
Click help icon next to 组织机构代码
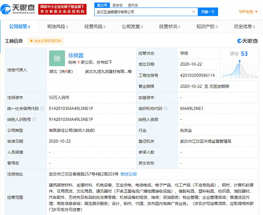click(165, 108)
